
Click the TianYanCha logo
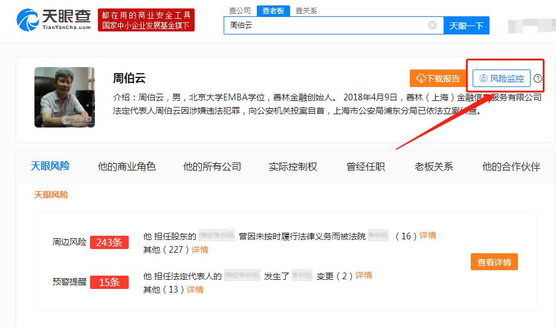(x=54, y=20)
